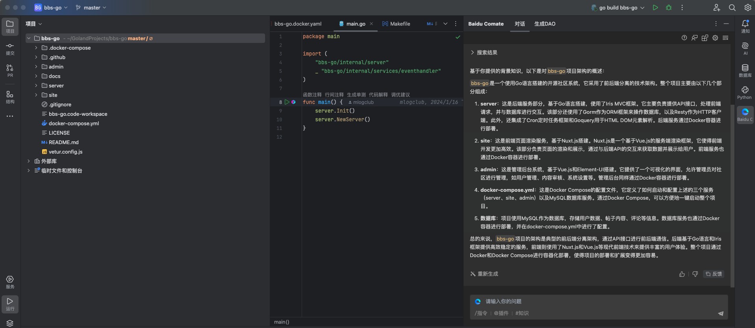
Task: Open the master branch dropdown
Action: 91,7
